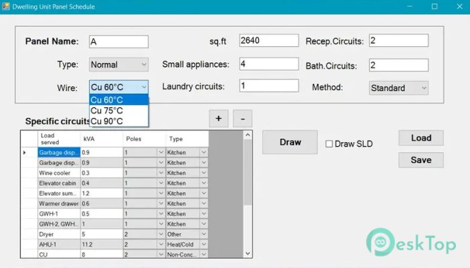
Task: Click the 1.2 kVA cell
Action: click(x=101, y=193)
